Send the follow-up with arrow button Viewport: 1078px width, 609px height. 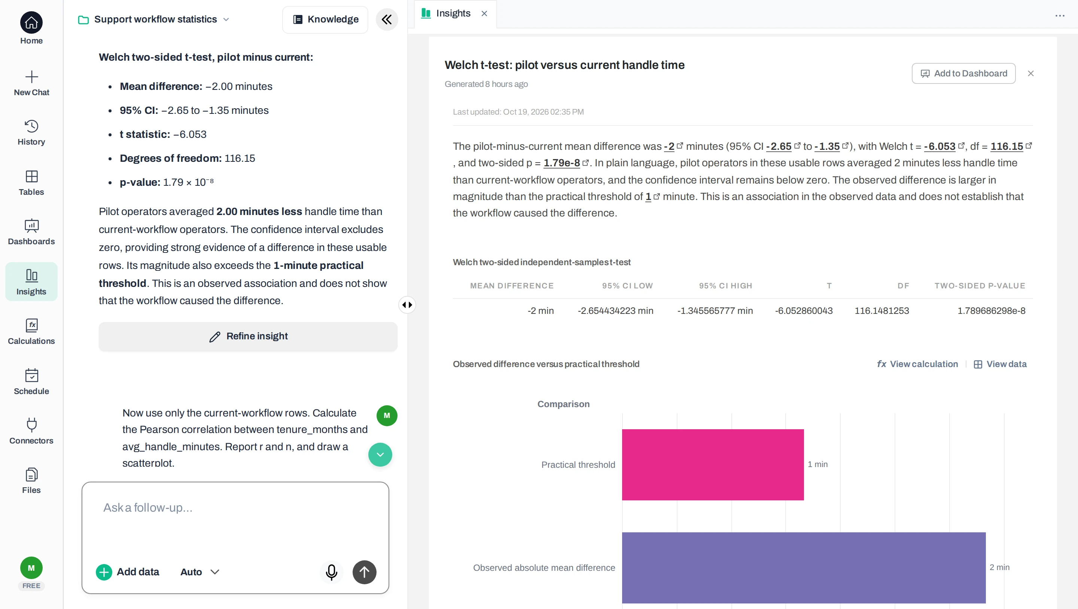364,572
